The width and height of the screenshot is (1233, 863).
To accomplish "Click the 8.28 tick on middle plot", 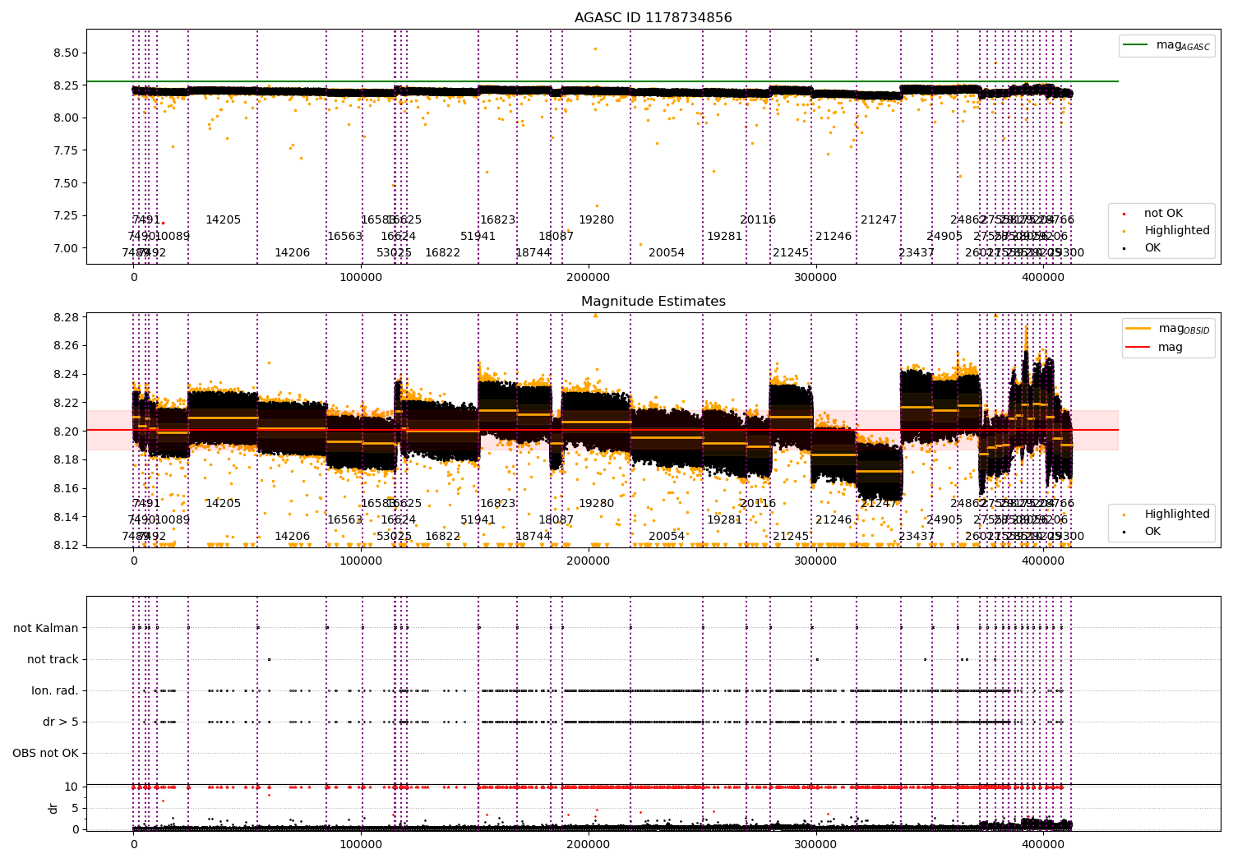I will coord(66,317).
